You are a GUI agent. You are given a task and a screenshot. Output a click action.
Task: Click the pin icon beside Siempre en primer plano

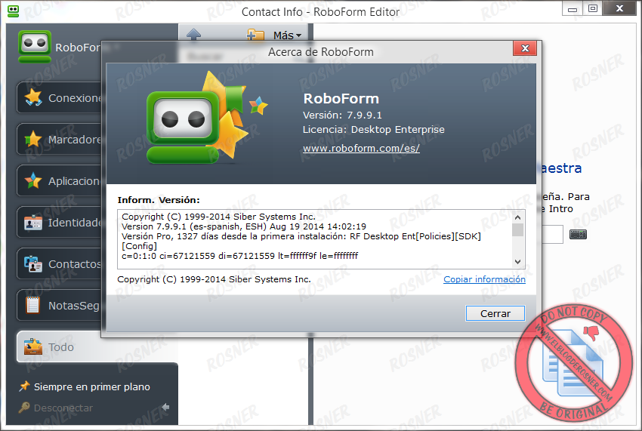click(x=24, y=386)
